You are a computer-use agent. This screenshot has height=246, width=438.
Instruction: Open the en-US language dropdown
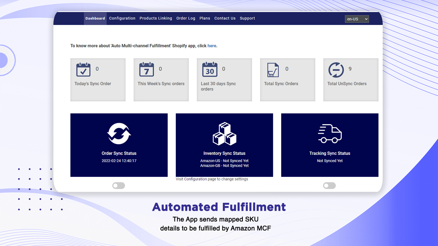[x=357, y=19]
